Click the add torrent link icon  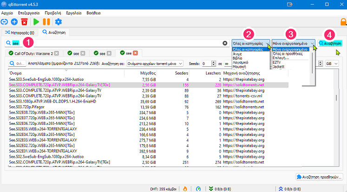(x=4, y=22)
